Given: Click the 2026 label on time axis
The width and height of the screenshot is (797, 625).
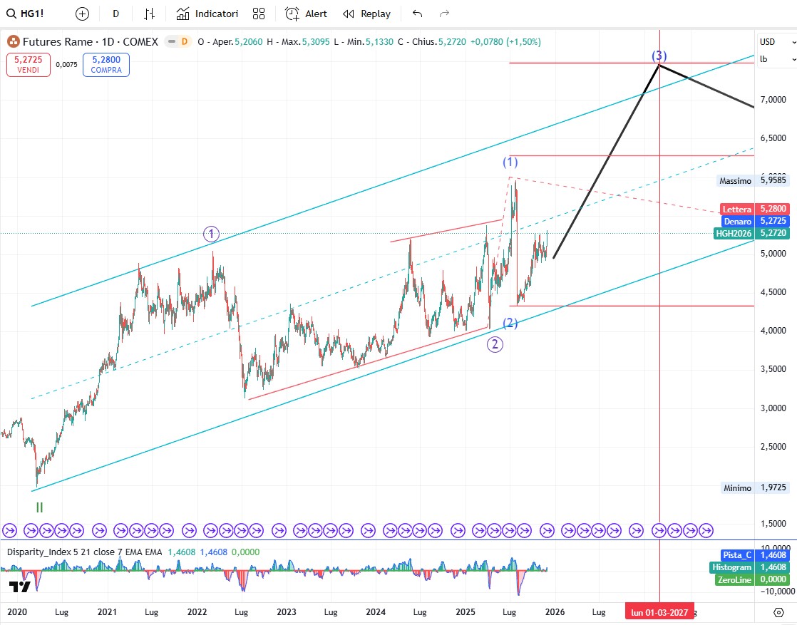Looking at the screenshot, I should tap(555, 611).
